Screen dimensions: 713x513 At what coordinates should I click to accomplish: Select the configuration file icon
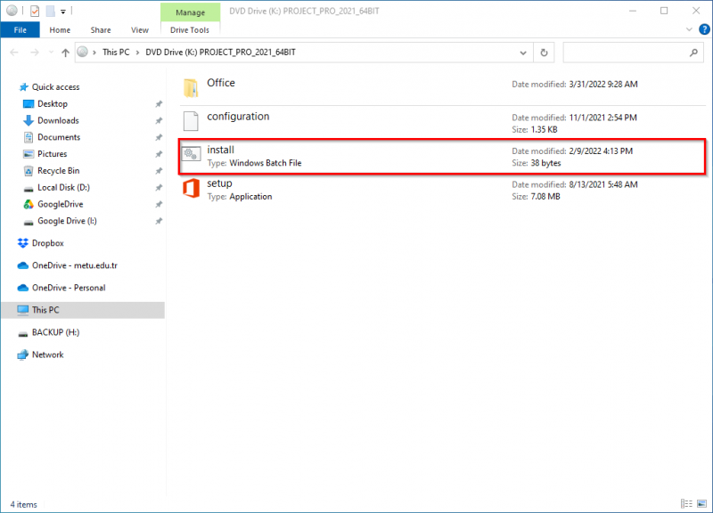pyautogui.click(x=191, y=121)
